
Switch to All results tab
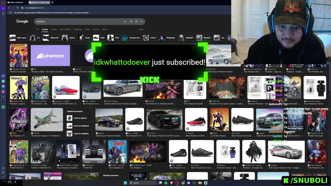(37, 29)
